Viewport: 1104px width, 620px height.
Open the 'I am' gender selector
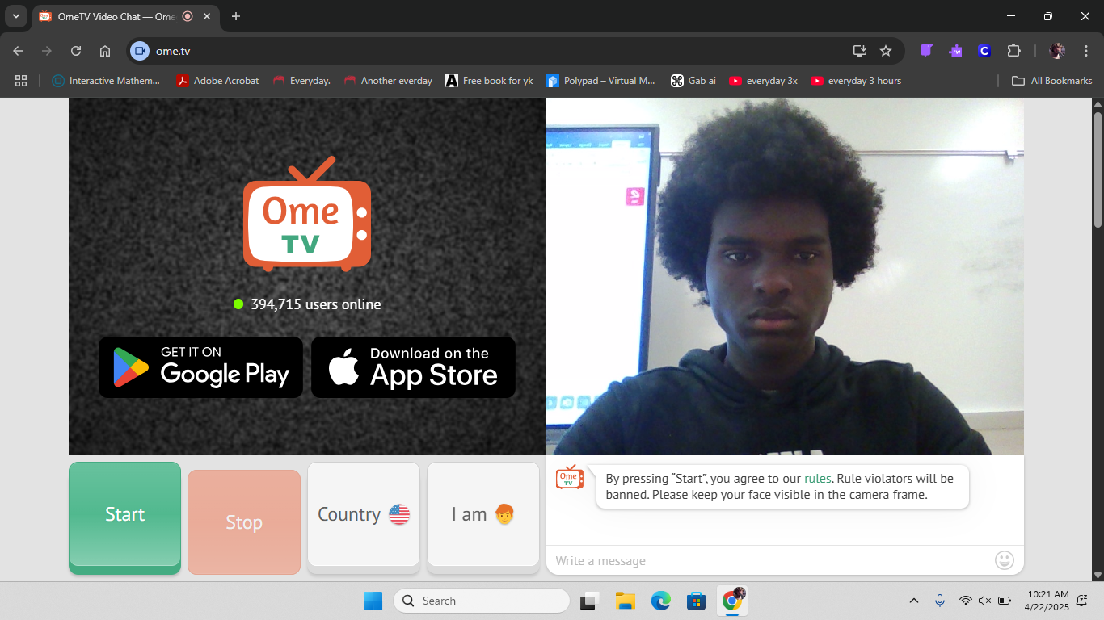482,515
